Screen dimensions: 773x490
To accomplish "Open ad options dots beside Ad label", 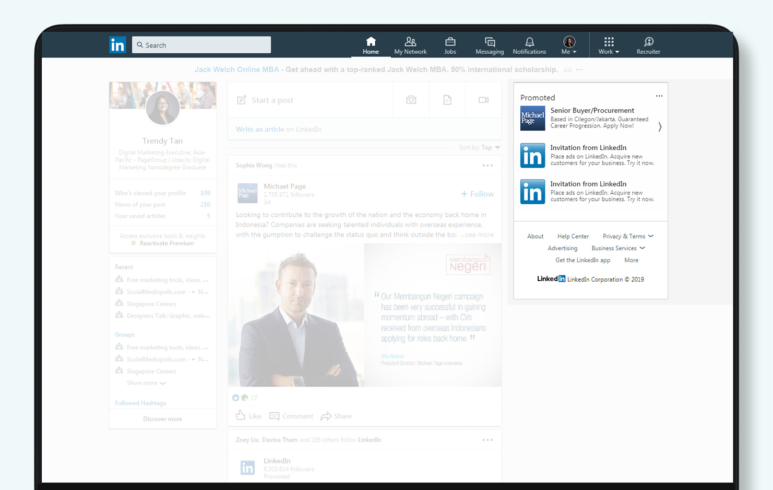I will tap(579, 69).
